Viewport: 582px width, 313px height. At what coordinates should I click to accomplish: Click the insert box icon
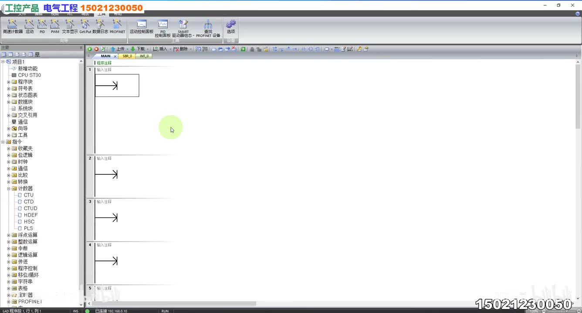(x=317, y=49)
